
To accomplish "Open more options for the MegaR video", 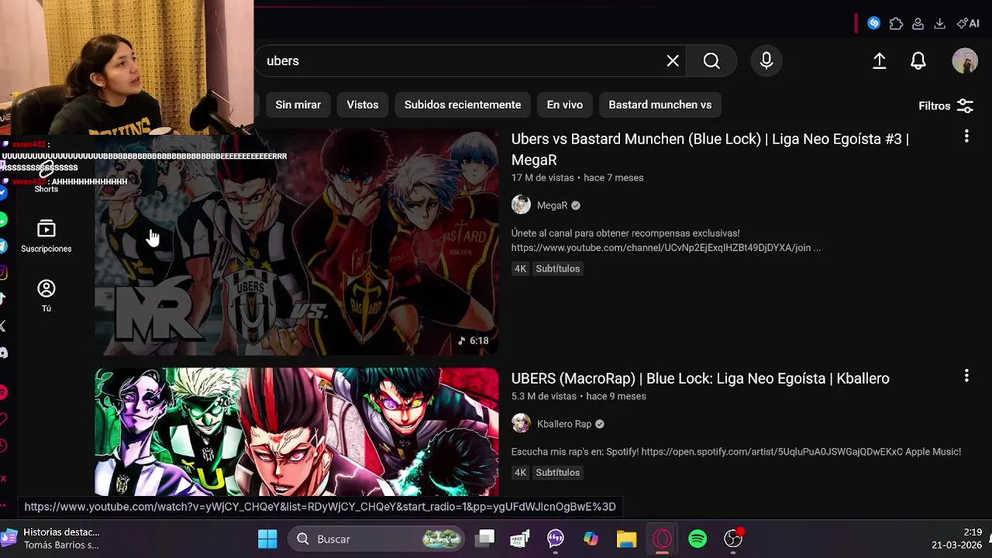I will point(966,136).
